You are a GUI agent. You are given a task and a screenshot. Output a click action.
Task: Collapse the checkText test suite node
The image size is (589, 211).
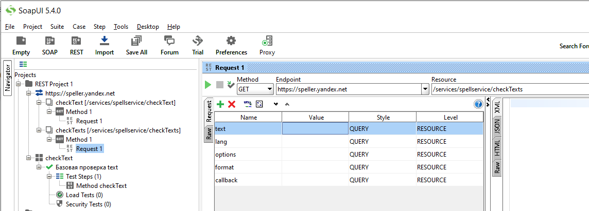(x=28, y=158)
